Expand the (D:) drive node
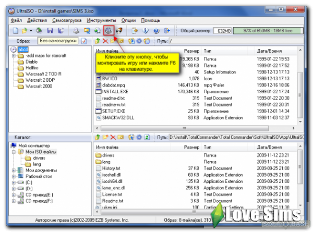Image resolution: width=313 pixels, height=232 pixels. (x=14, y=189)
